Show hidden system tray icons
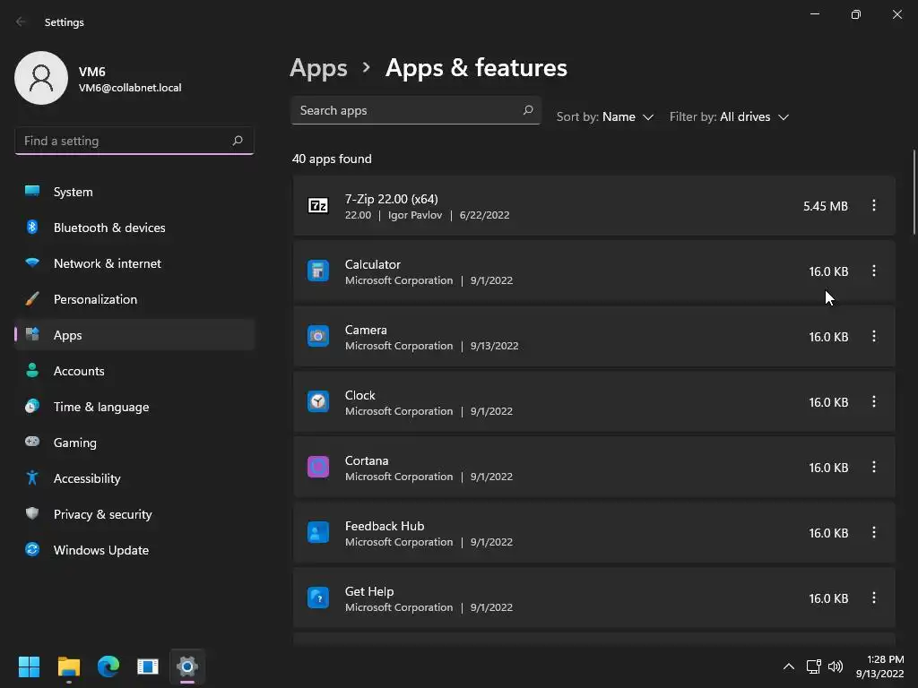Screen dimensions: 918x688 tap(789, 666)
